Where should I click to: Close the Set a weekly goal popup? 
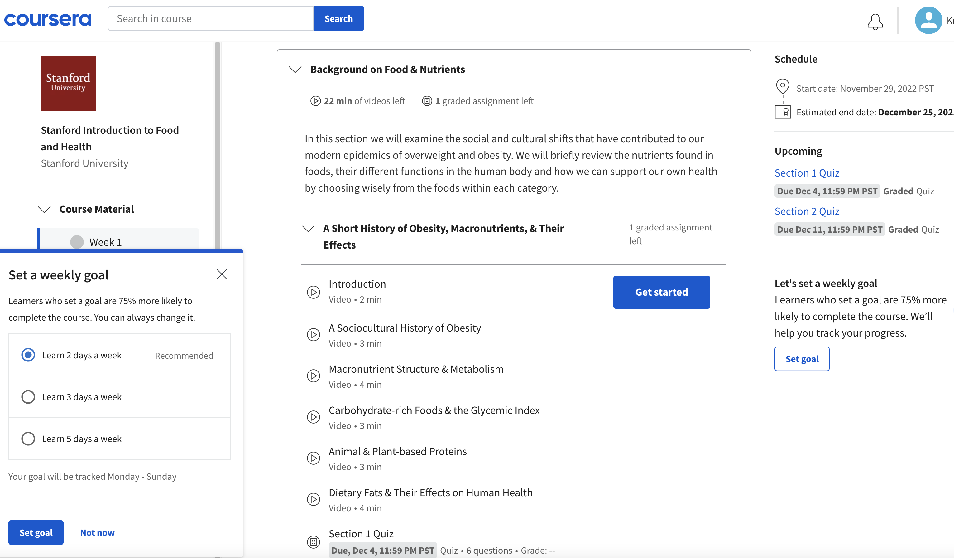click(x=222, y=274)
